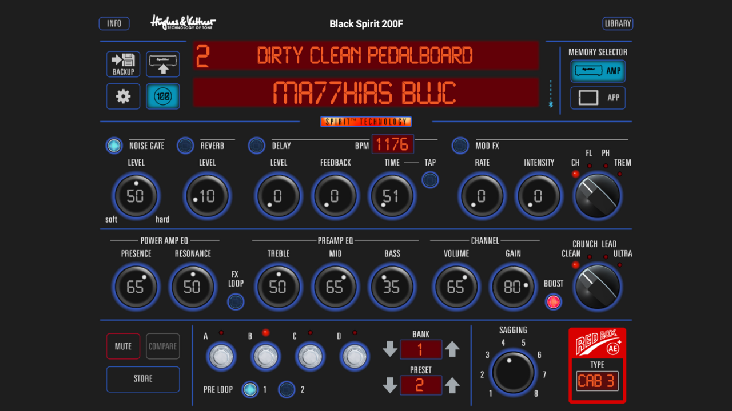Click the Treble knob
This screenshot has width=732, height=411.
point(278,287)
